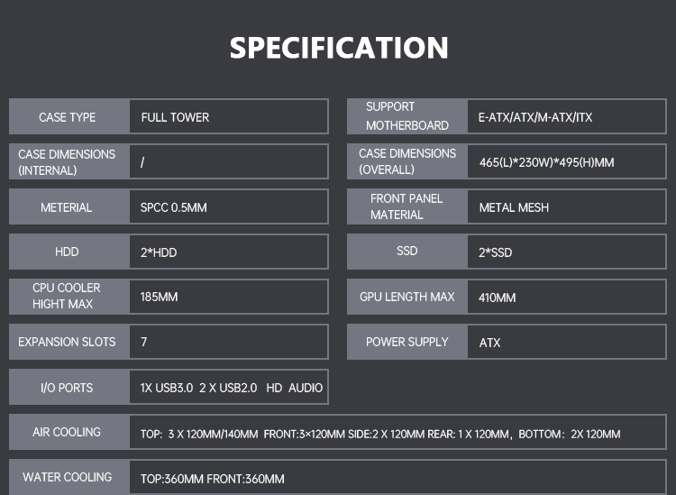The width and height of the screenshot is (676, 495).
Task: Click the EXPANSION SLOTS label
Action: pos(68,342)
